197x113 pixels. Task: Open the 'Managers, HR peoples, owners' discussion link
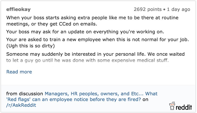[x=101, y=93]
